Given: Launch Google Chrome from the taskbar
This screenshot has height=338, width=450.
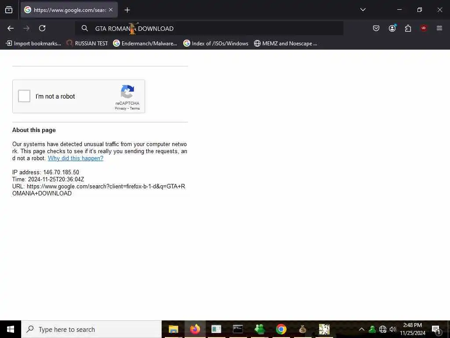Looking at the screenshot, I should 281,329.
